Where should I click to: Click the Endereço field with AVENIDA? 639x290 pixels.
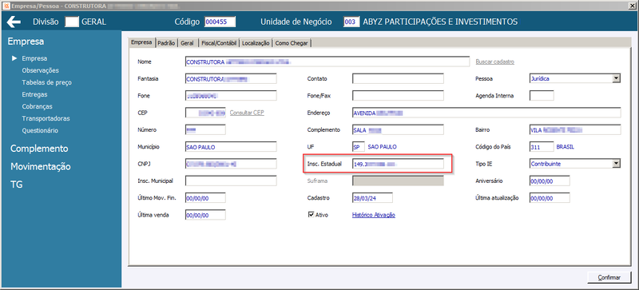[486, 113]
